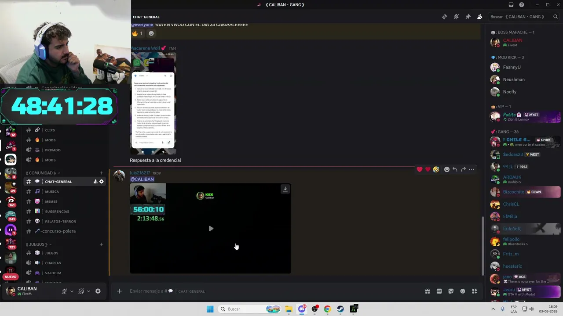Toggle the member list icon
This screenshot has height=316, width=563.
point(479,17)
